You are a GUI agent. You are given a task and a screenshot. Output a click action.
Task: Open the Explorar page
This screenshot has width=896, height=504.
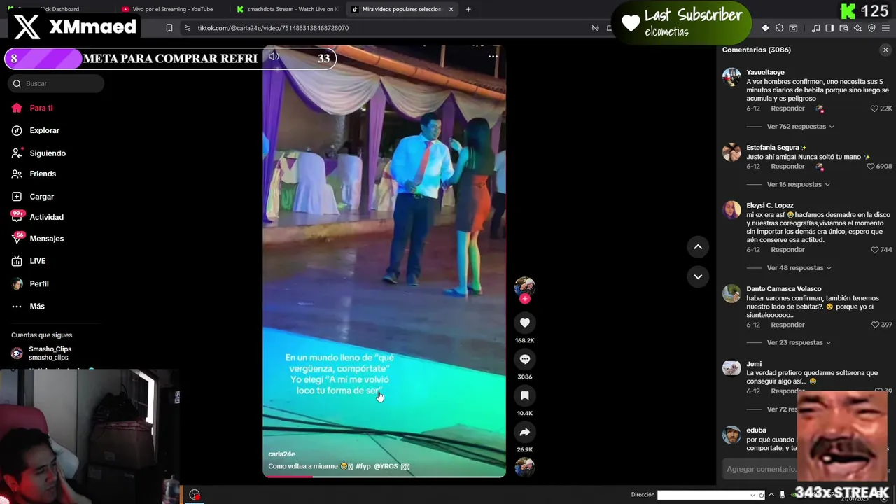coord(44,130)
